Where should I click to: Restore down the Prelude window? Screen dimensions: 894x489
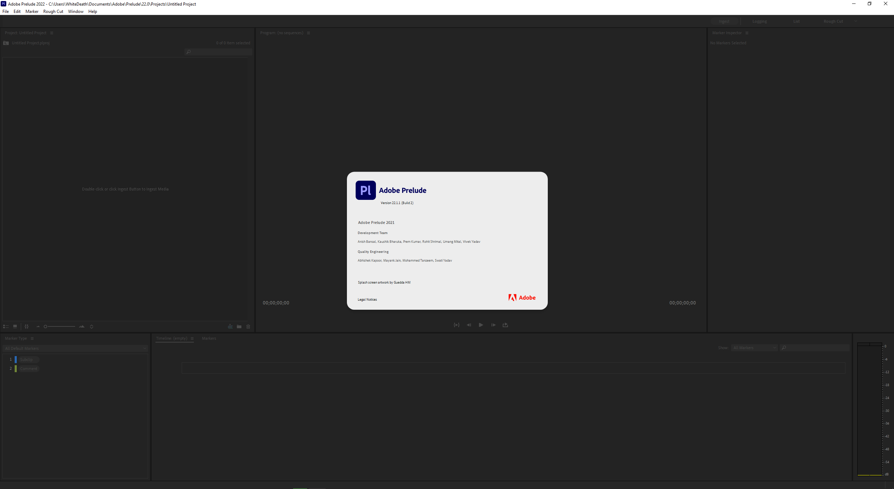[870, 4]
